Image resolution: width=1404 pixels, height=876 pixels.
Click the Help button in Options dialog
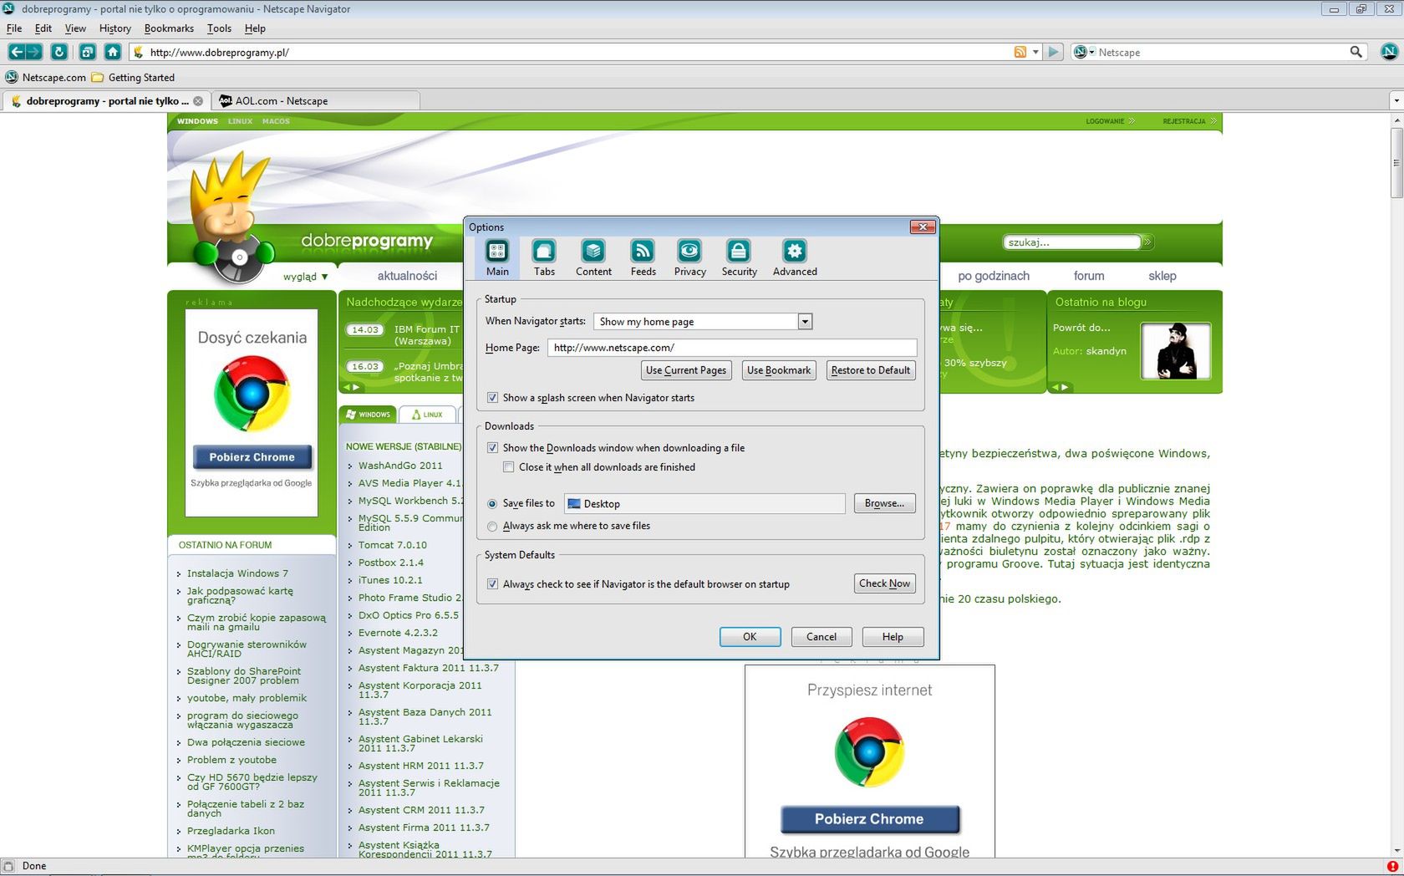[893, 637]
